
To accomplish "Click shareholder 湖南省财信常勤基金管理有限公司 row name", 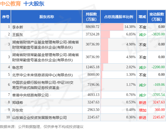I will (x=45, y=57).
